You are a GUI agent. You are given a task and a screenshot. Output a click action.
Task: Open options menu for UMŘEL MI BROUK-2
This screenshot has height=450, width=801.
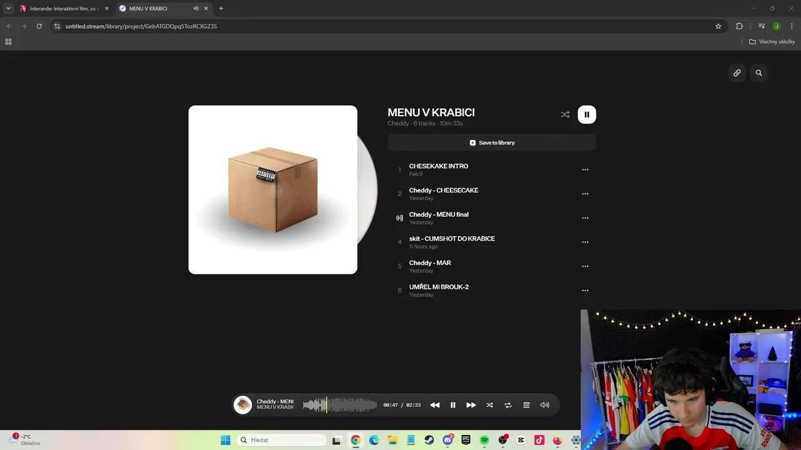[x=585, y=291]
